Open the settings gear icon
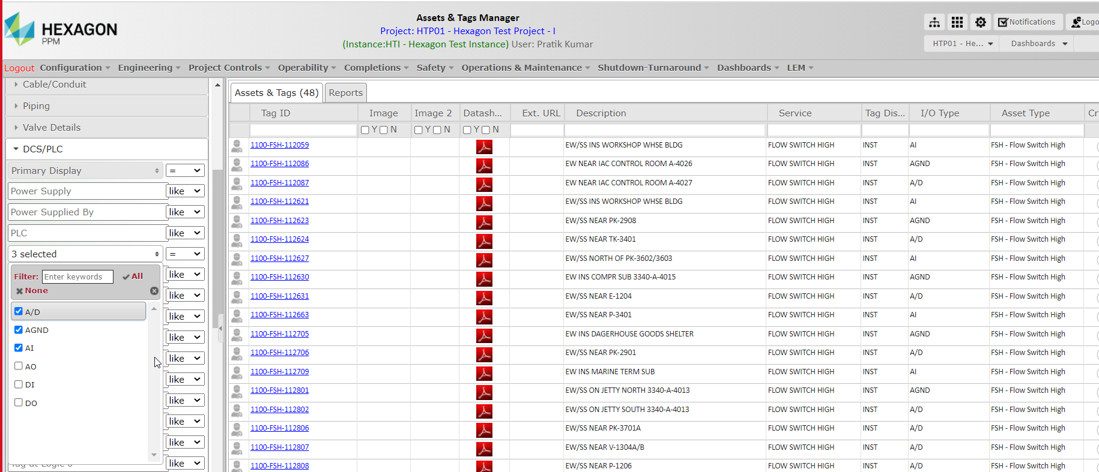Screen dimensions: 1099x472 coord(981,22)
